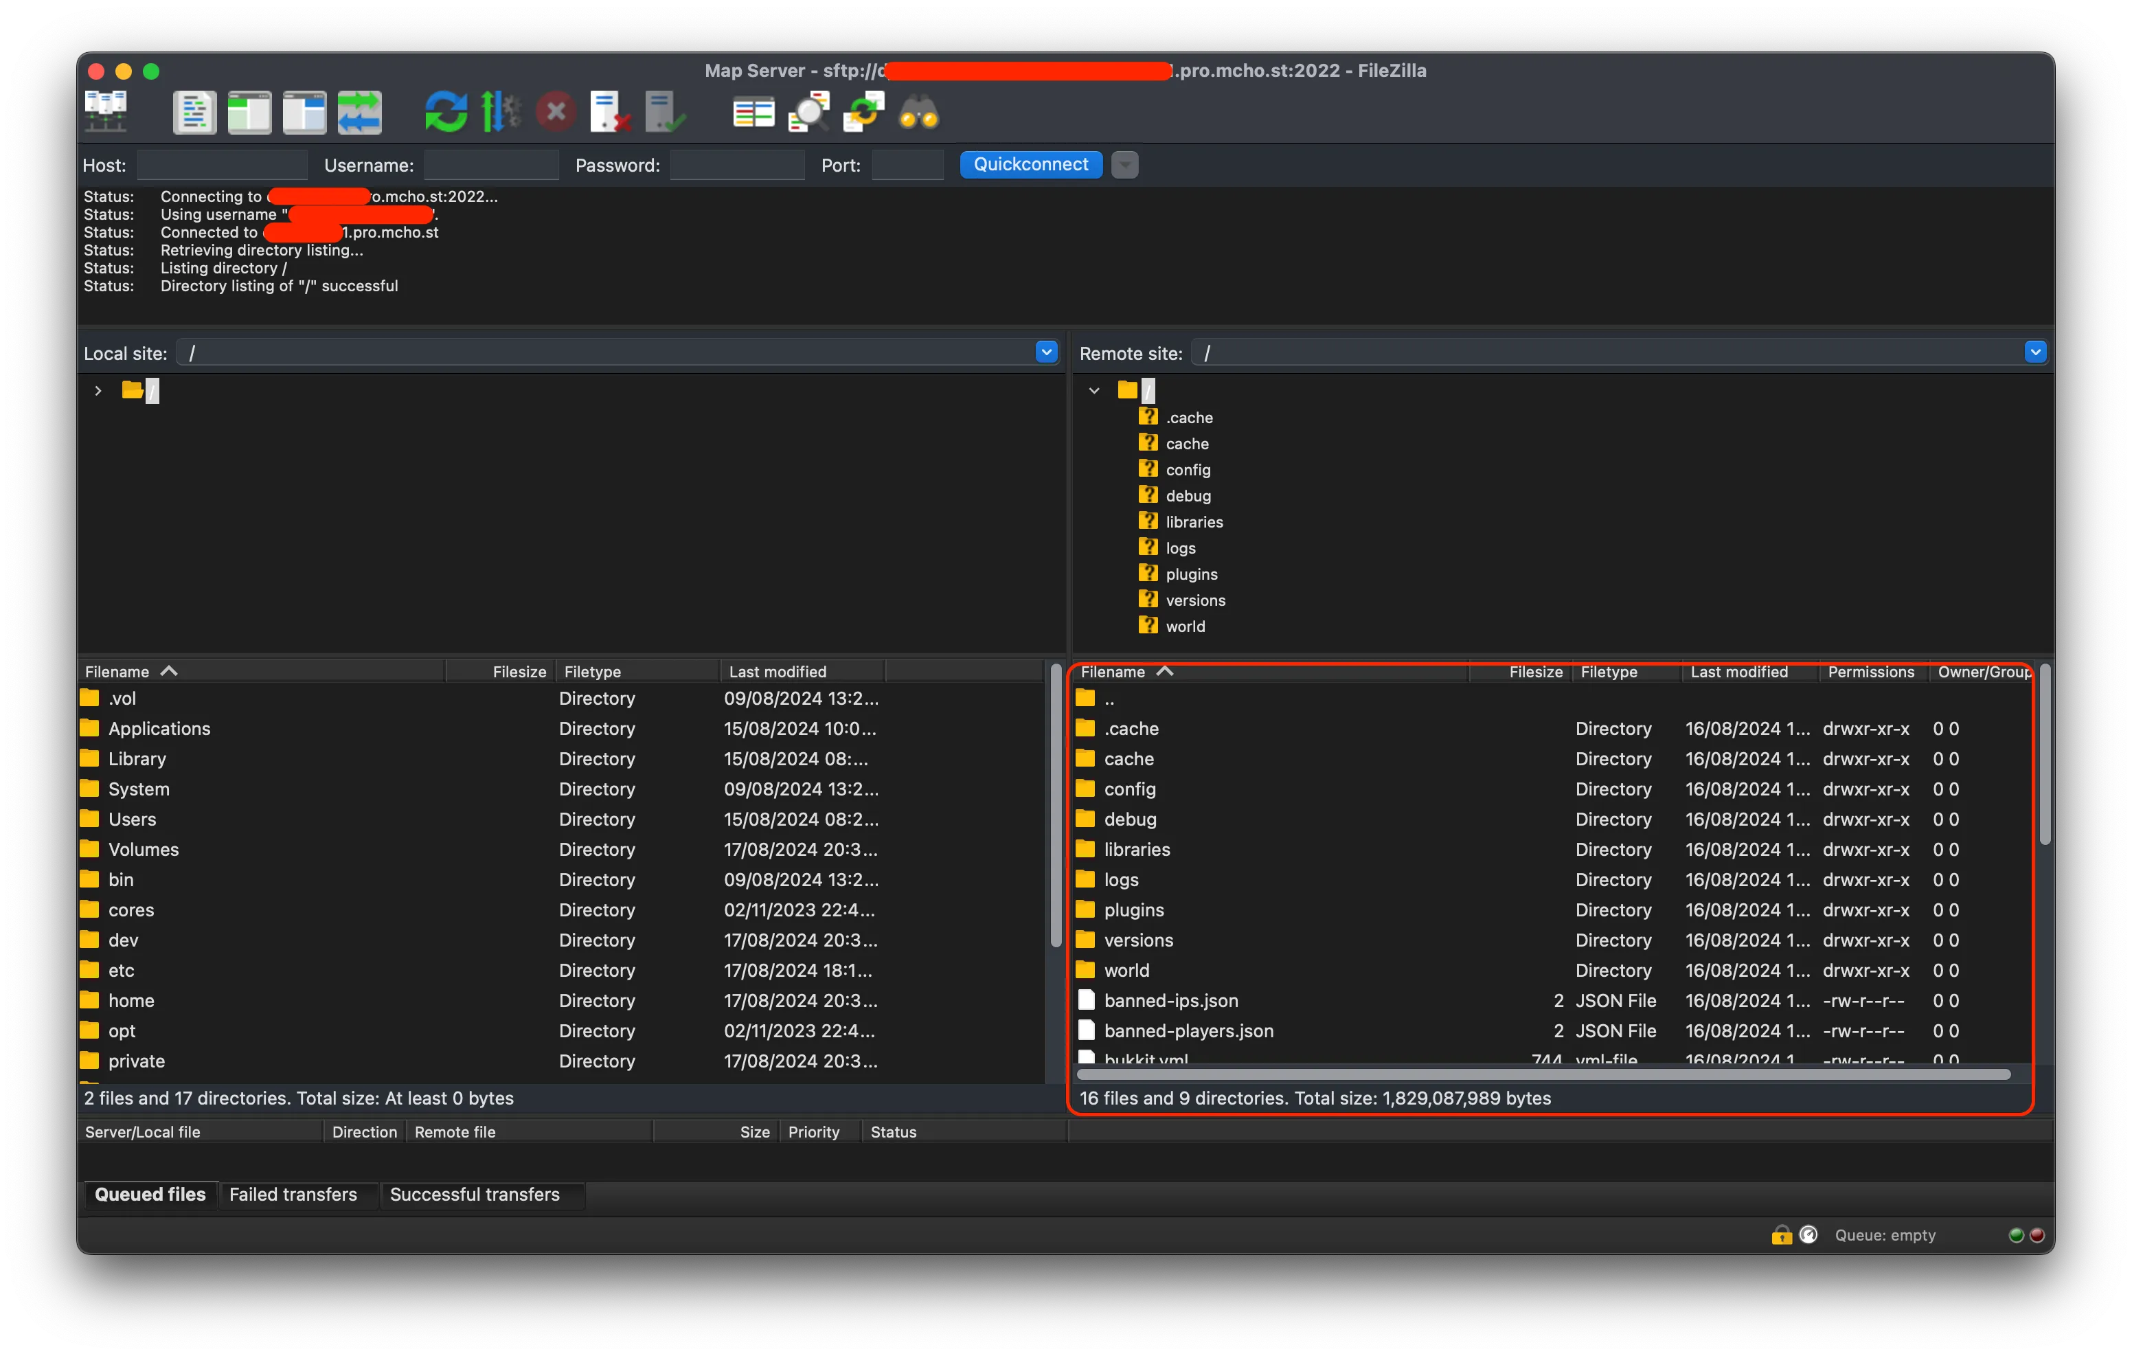Select remote plugins folder row
The height and width of the screenshot is (1356, 2132).
click(1552, 909)
